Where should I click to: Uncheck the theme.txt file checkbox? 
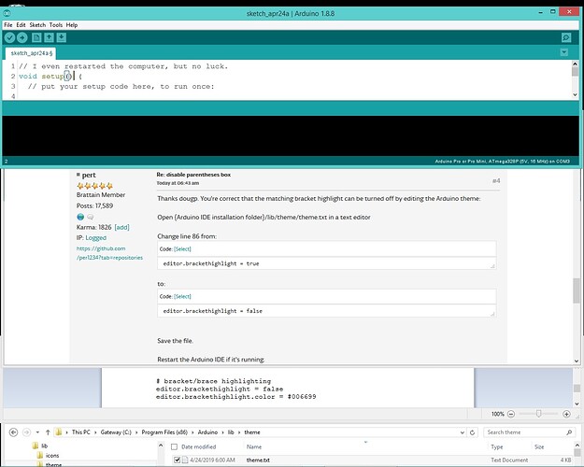click(178, 460)
